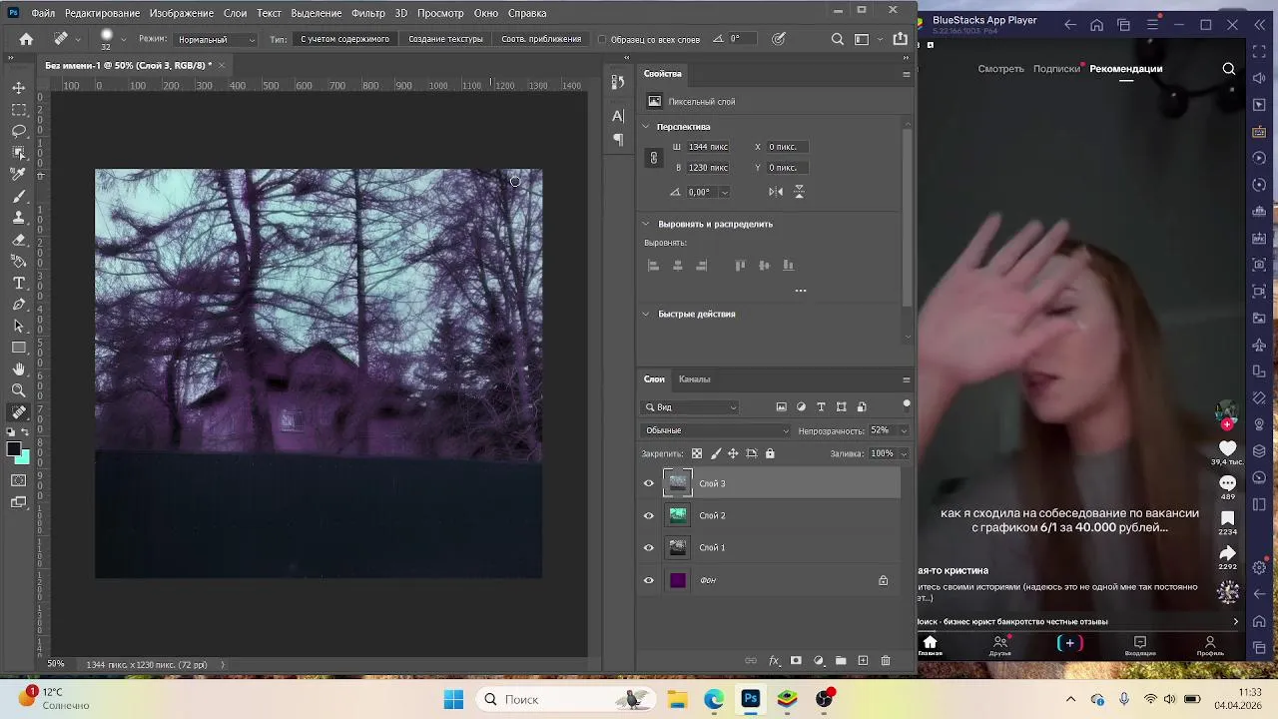Change screen mode icon in toolbar
The width and height of the screenshot is (1278, 719).
click(x=19, y=502)
